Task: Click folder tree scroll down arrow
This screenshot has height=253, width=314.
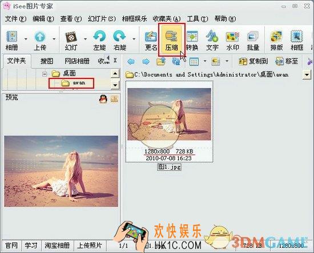Action: 115,85
